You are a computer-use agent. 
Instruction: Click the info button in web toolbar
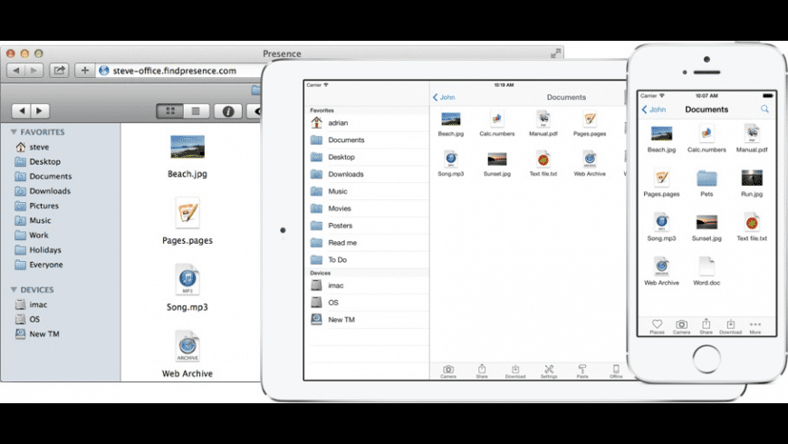pos(227,111)
